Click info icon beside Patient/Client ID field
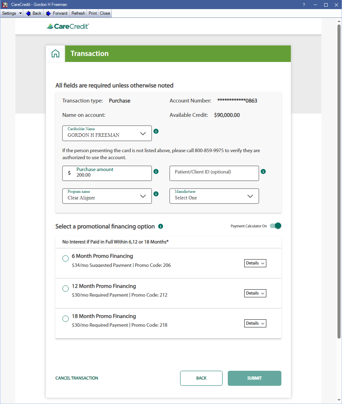The height and width of the screenshot is (404, 342). [264, 171]
